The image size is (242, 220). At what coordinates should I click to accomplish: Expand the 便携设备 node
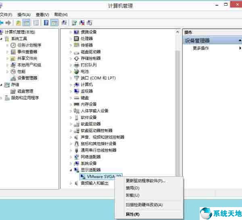(71, 32)
